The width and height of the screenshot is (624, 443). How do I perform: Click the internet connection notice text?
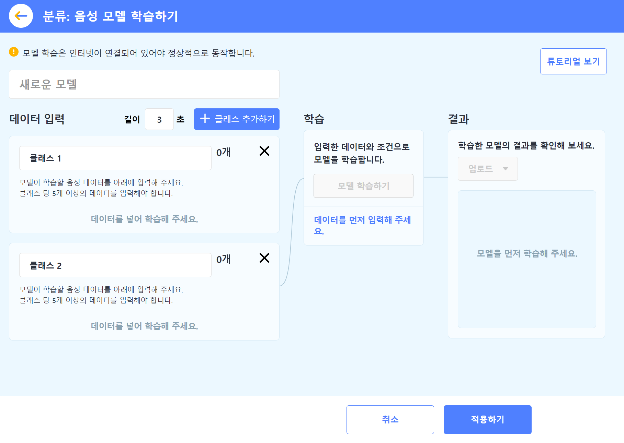pyautogui.click(x=138, y=53)
